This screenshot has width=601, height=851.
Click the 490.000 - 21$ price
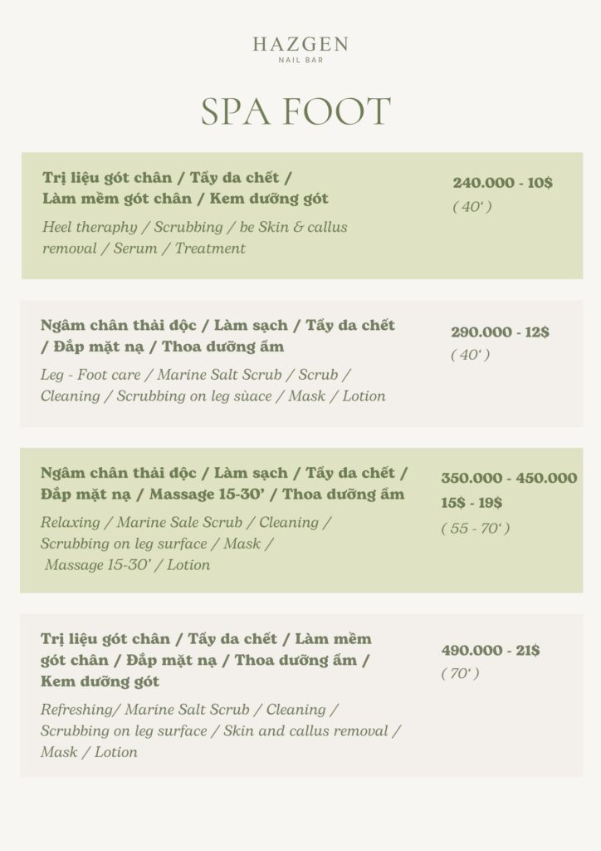point(490,651)
